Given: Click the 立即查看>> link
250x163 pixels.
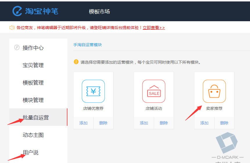Looking at the screenshot, I should click(154, 28).
